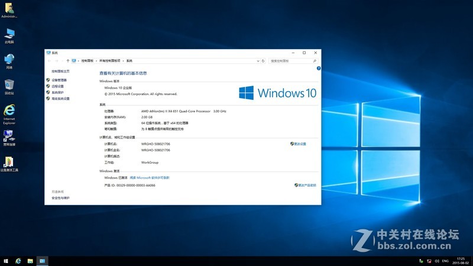Go to 控制面板 breadcrumb segment
Viewport: 473px width, 266px height.
(x=87, y=61)
